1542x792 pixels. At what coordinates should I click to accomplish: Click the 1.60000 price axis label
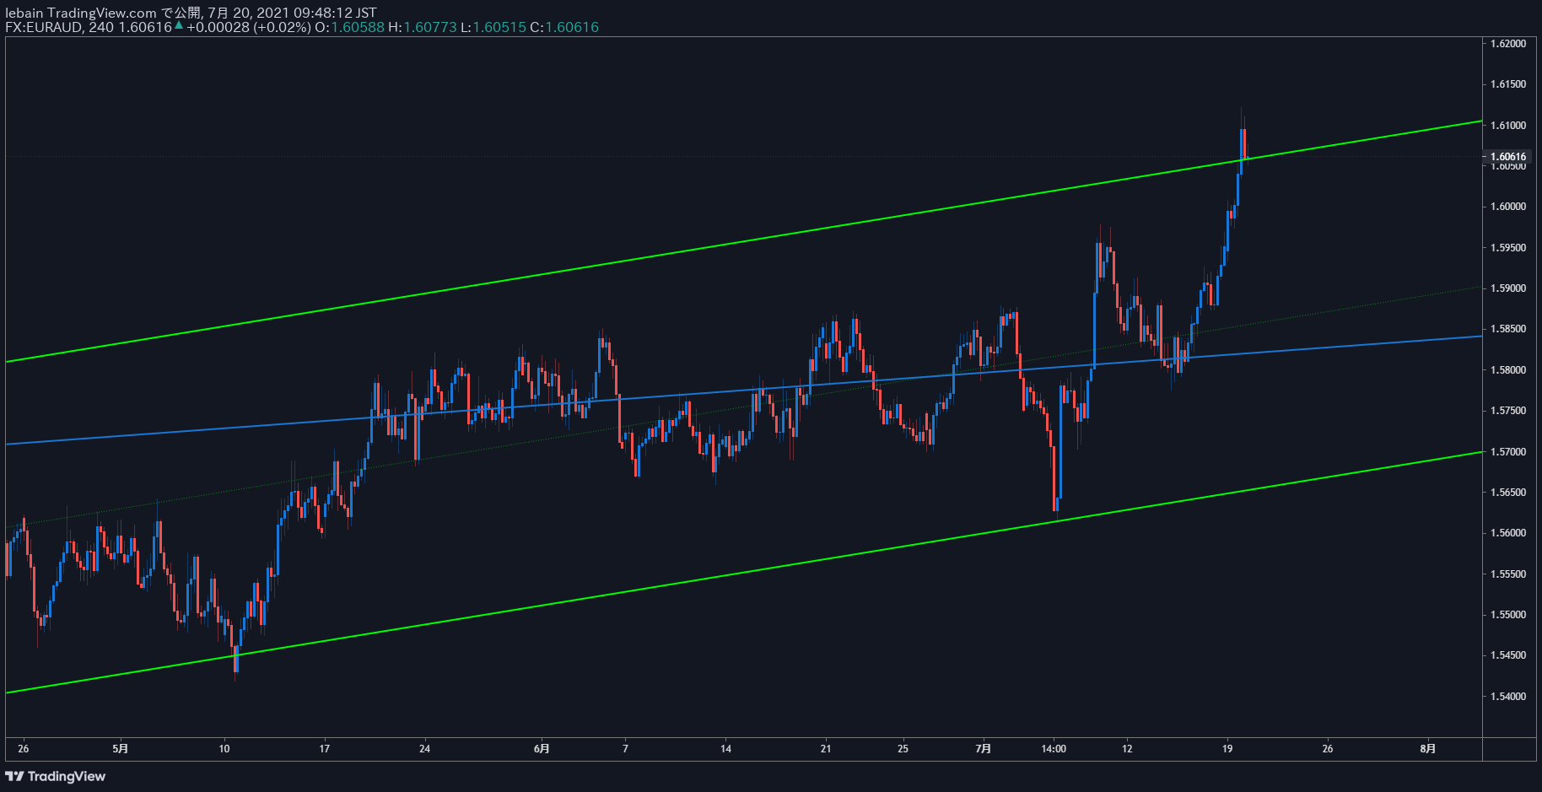(x=1508, y=207)
